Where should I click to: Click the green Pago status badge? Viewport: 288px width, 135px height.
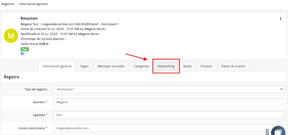point(25,49)
